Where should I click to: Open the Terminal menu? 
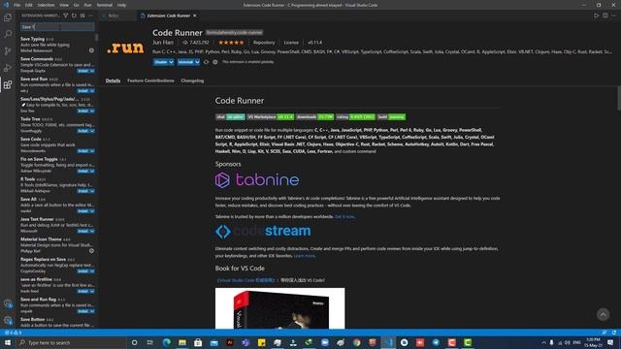click(x=105, y=5)
